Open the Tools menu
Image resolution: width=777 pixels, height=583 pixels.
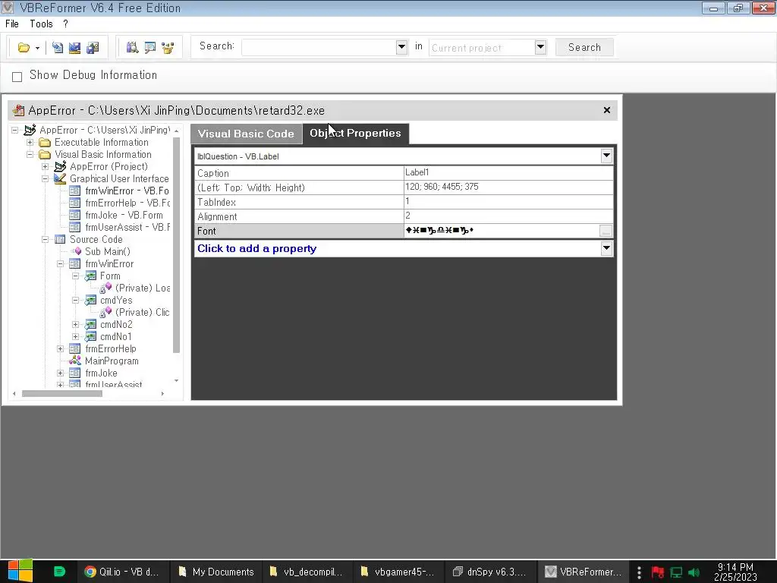pyautogui.click(x=41, y=24)
